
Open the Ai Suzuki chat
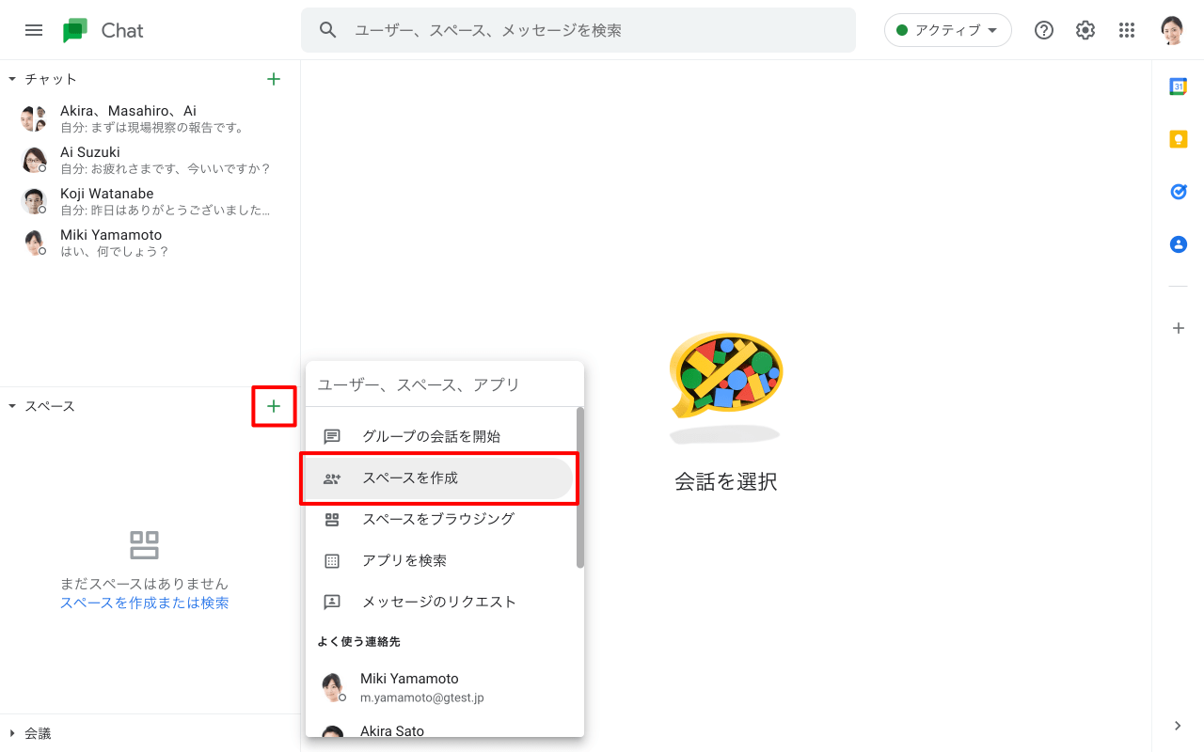pos(150,160)
